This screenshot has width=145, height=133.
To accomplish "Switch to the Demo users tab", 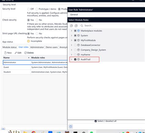I will pyautogui.click(x=52, y=47).
